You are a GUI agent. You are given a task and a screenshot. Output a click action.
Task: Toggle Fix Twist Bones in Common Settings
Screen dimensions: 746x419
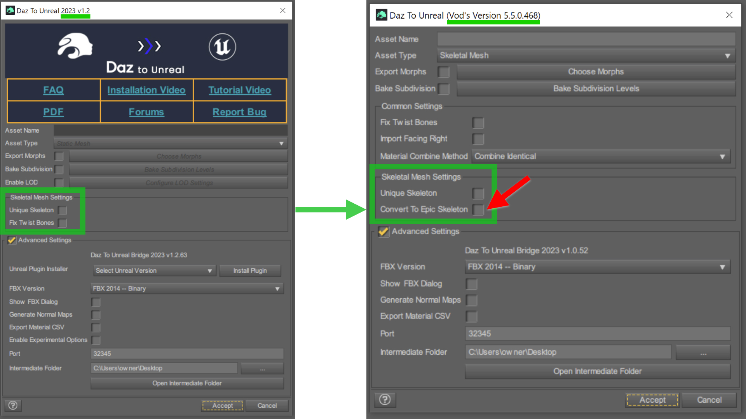[478, 123]
